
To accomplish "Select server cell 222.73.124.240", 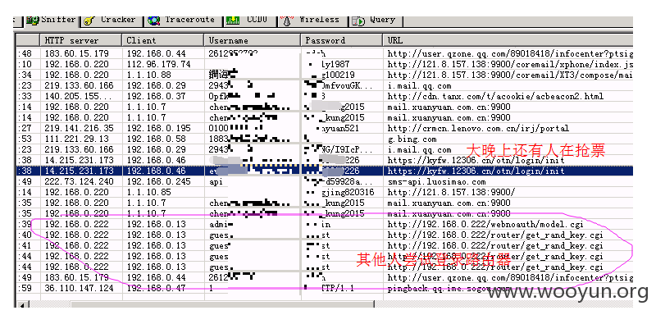I will (x=79, y=182).
